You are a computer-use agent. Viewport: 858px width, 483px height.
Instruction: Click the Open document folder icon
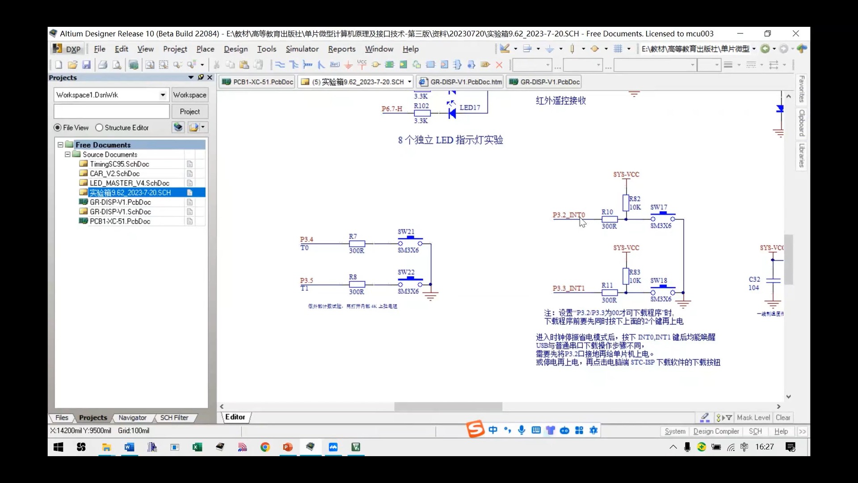pyautogui.click(x=72, y=65)
